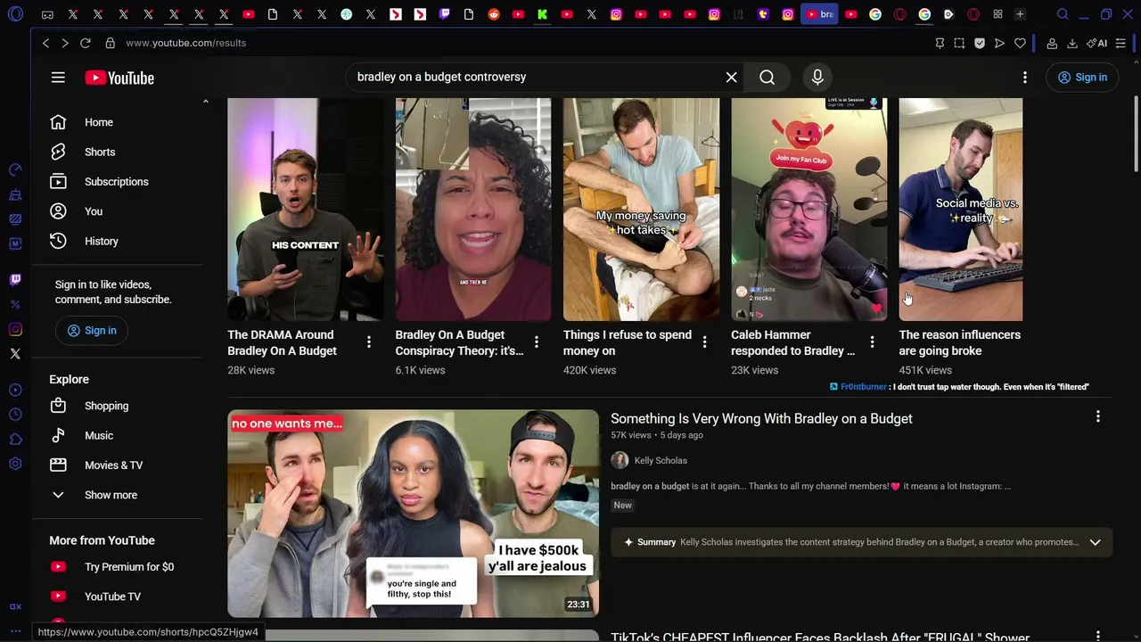Open options for 'Caleb Hammer responded' short

[x=872, y=342]
